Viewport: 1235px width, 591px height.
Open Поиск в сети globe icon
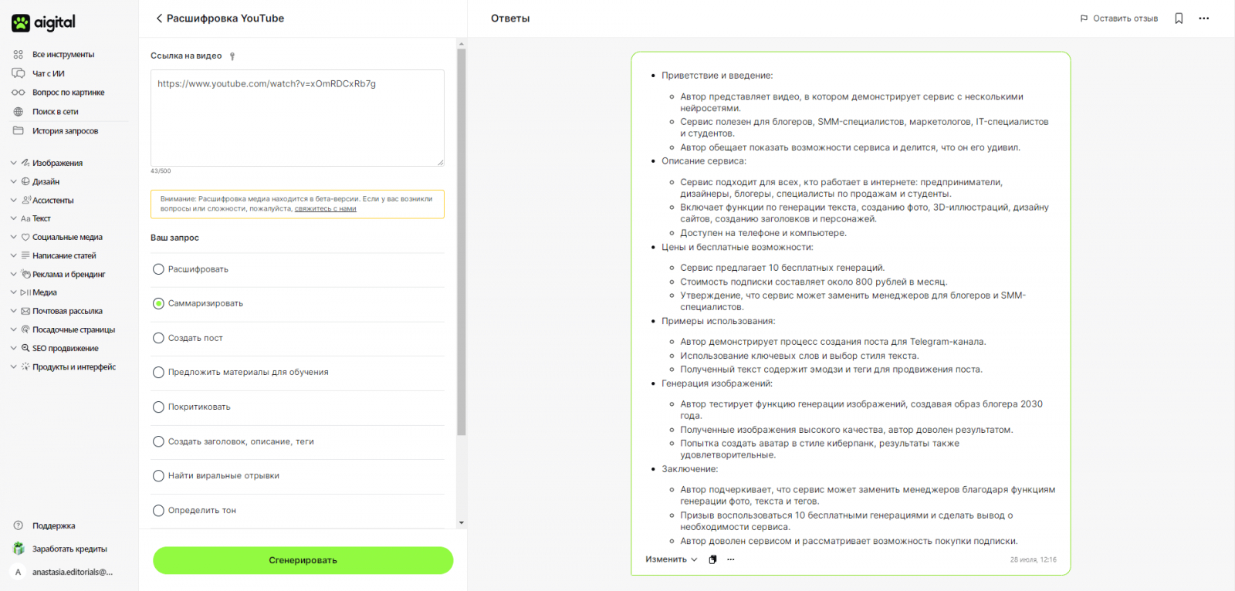point(19,112)
